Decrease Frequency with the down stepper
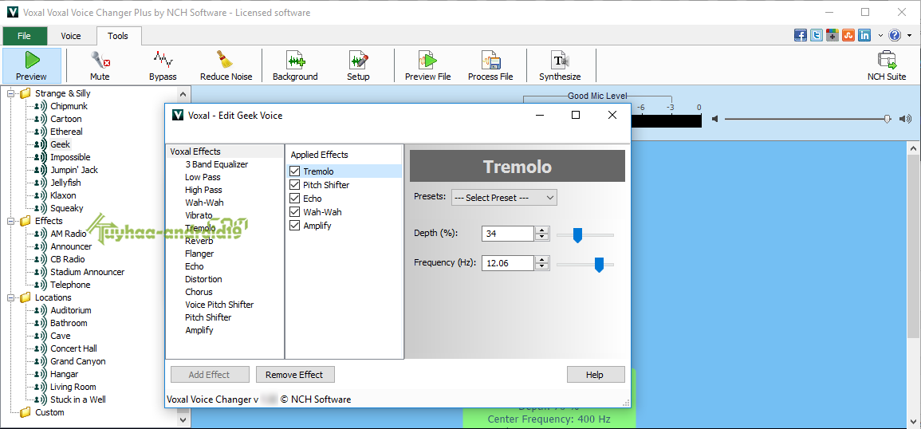This screenshot has height=429, width=921. click(542, 267)
